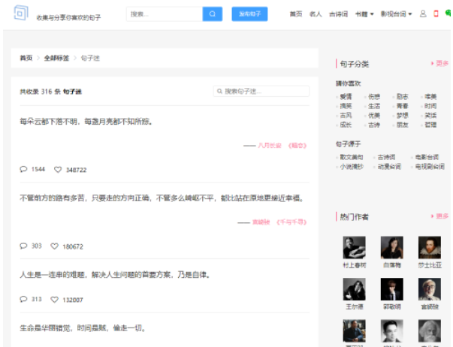Expand the 影视台词 dropdown menu
The width and height of the screenshot is (453, 347).
[x=396, y=14]
